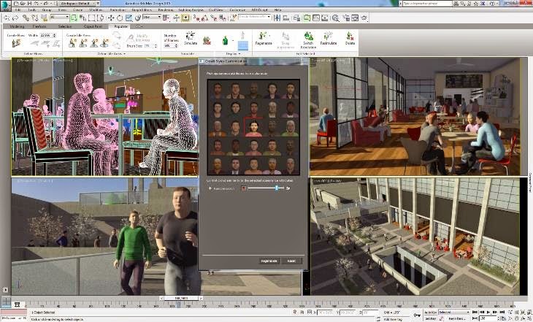Toggle the Window/Crossing selection mode

pyautogui.click(x=101, y=18)
